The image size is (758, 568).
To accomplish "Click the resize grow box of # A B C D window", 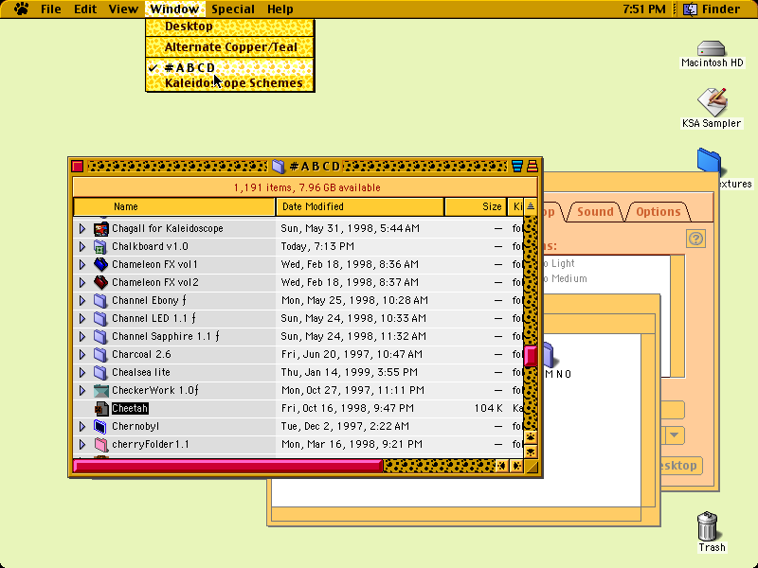I will (532, 466).
